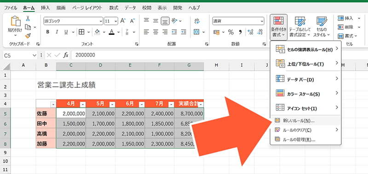Expand the paste options arrow
Viewport: 368px width, 174px height.
(15, 35)
